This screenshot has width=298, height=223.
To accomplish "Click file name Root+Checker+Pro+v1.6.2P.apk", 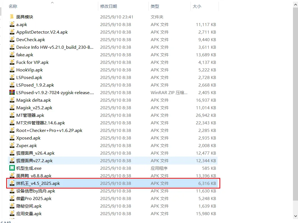I will pos(49,130).
